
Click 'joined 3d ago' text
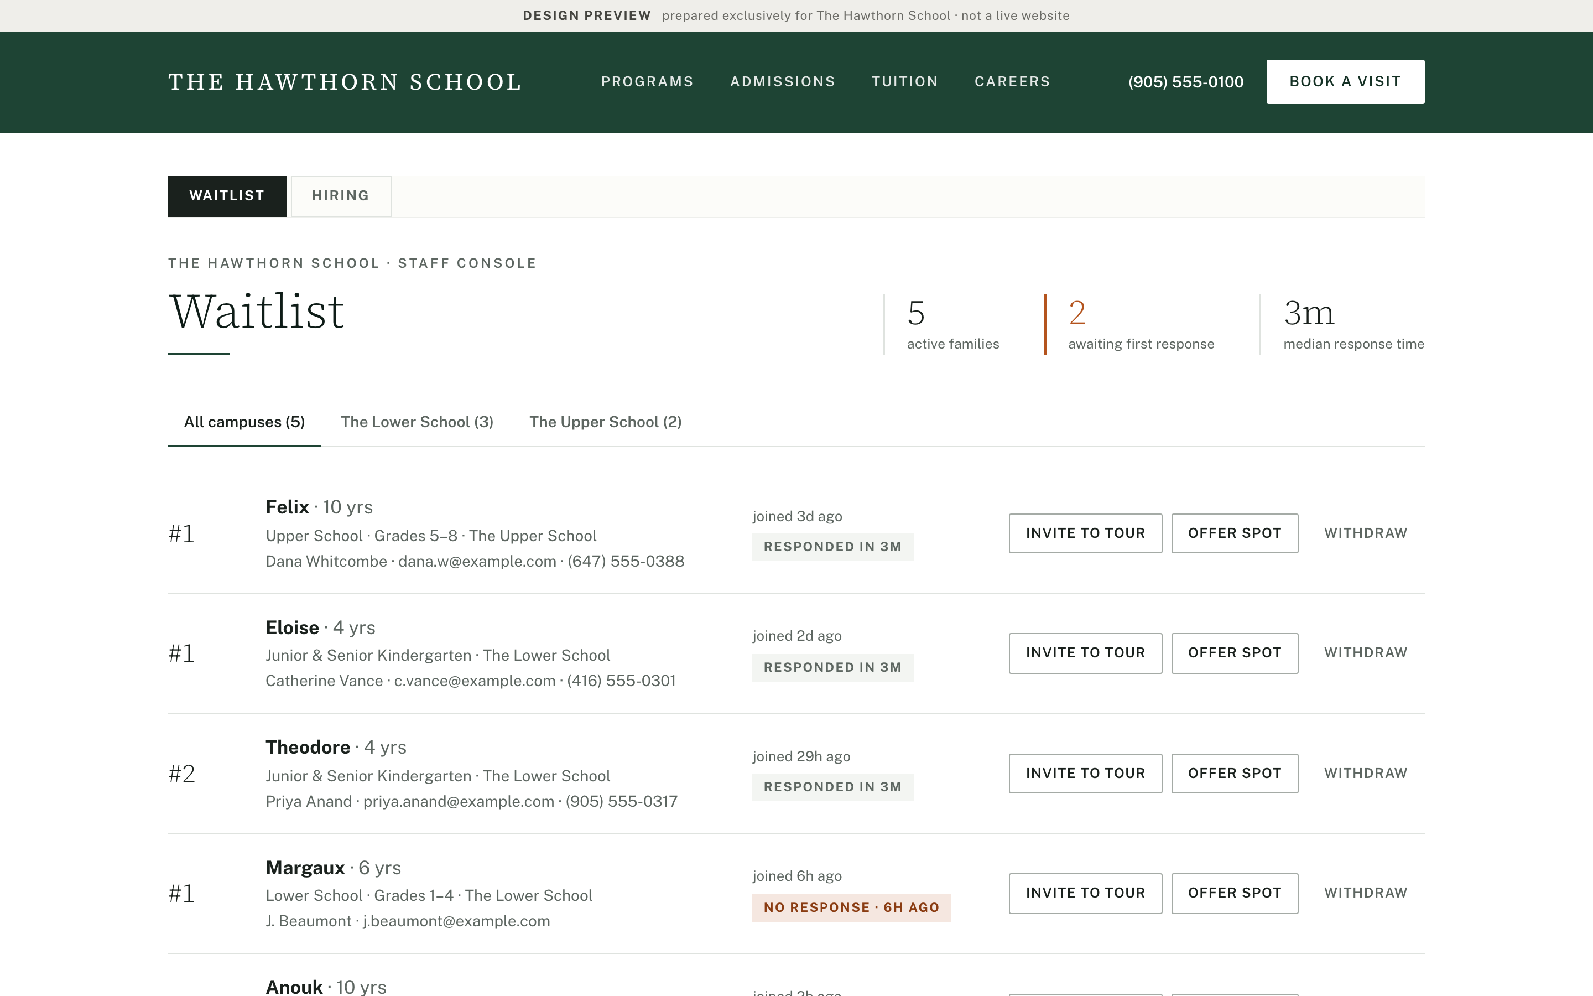pos(797,516)
